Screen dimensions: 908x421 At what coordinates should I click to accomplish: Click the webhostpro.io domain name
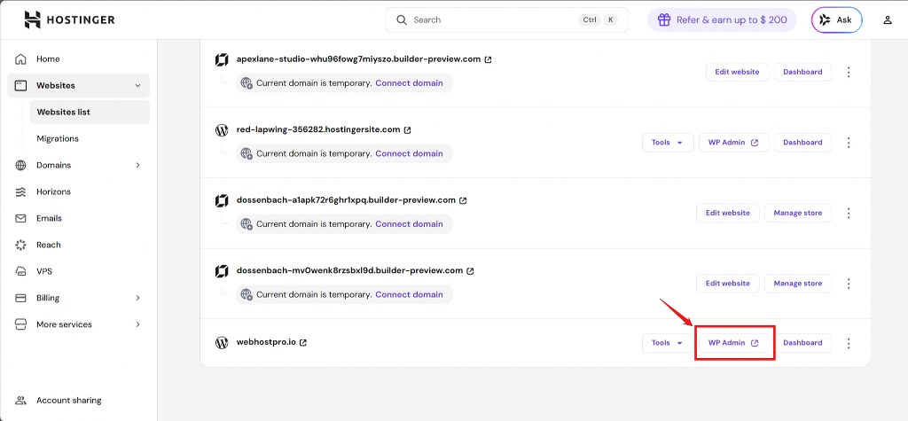tap(266, 342)
